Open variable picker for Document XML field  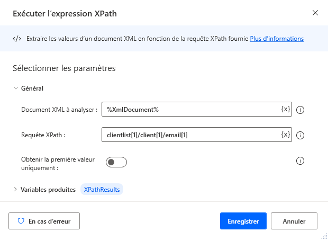[285, 110]
